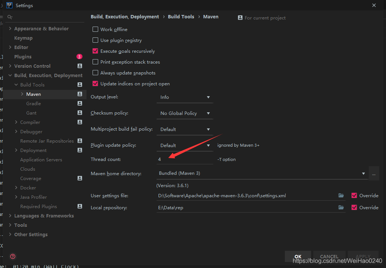Click the OK button

pyautogui.click(x=298, y=256)
